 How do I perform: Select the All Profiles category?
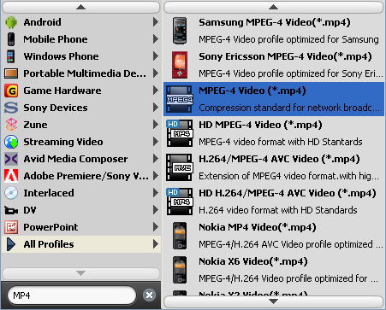pyautogui.click(x=81, y=244)
